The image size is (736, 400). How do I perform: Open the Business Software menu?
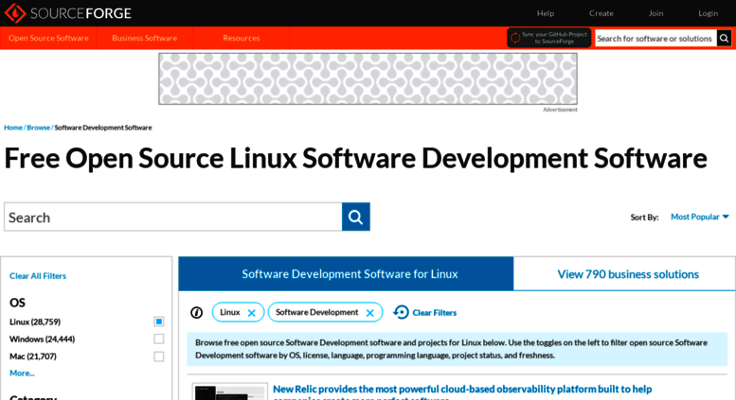tap(145, 38)
